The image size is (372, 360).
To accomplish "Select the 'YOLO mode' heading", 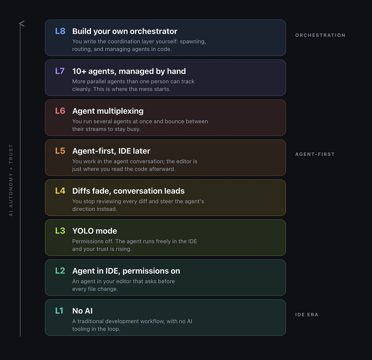I will [x=95, y=231].
